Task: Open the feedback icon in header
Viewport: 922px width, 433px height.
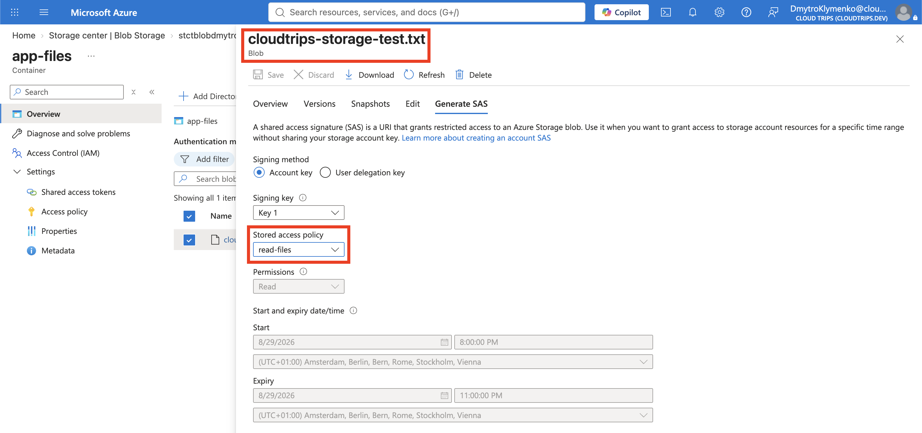Action: coord(773,12)
